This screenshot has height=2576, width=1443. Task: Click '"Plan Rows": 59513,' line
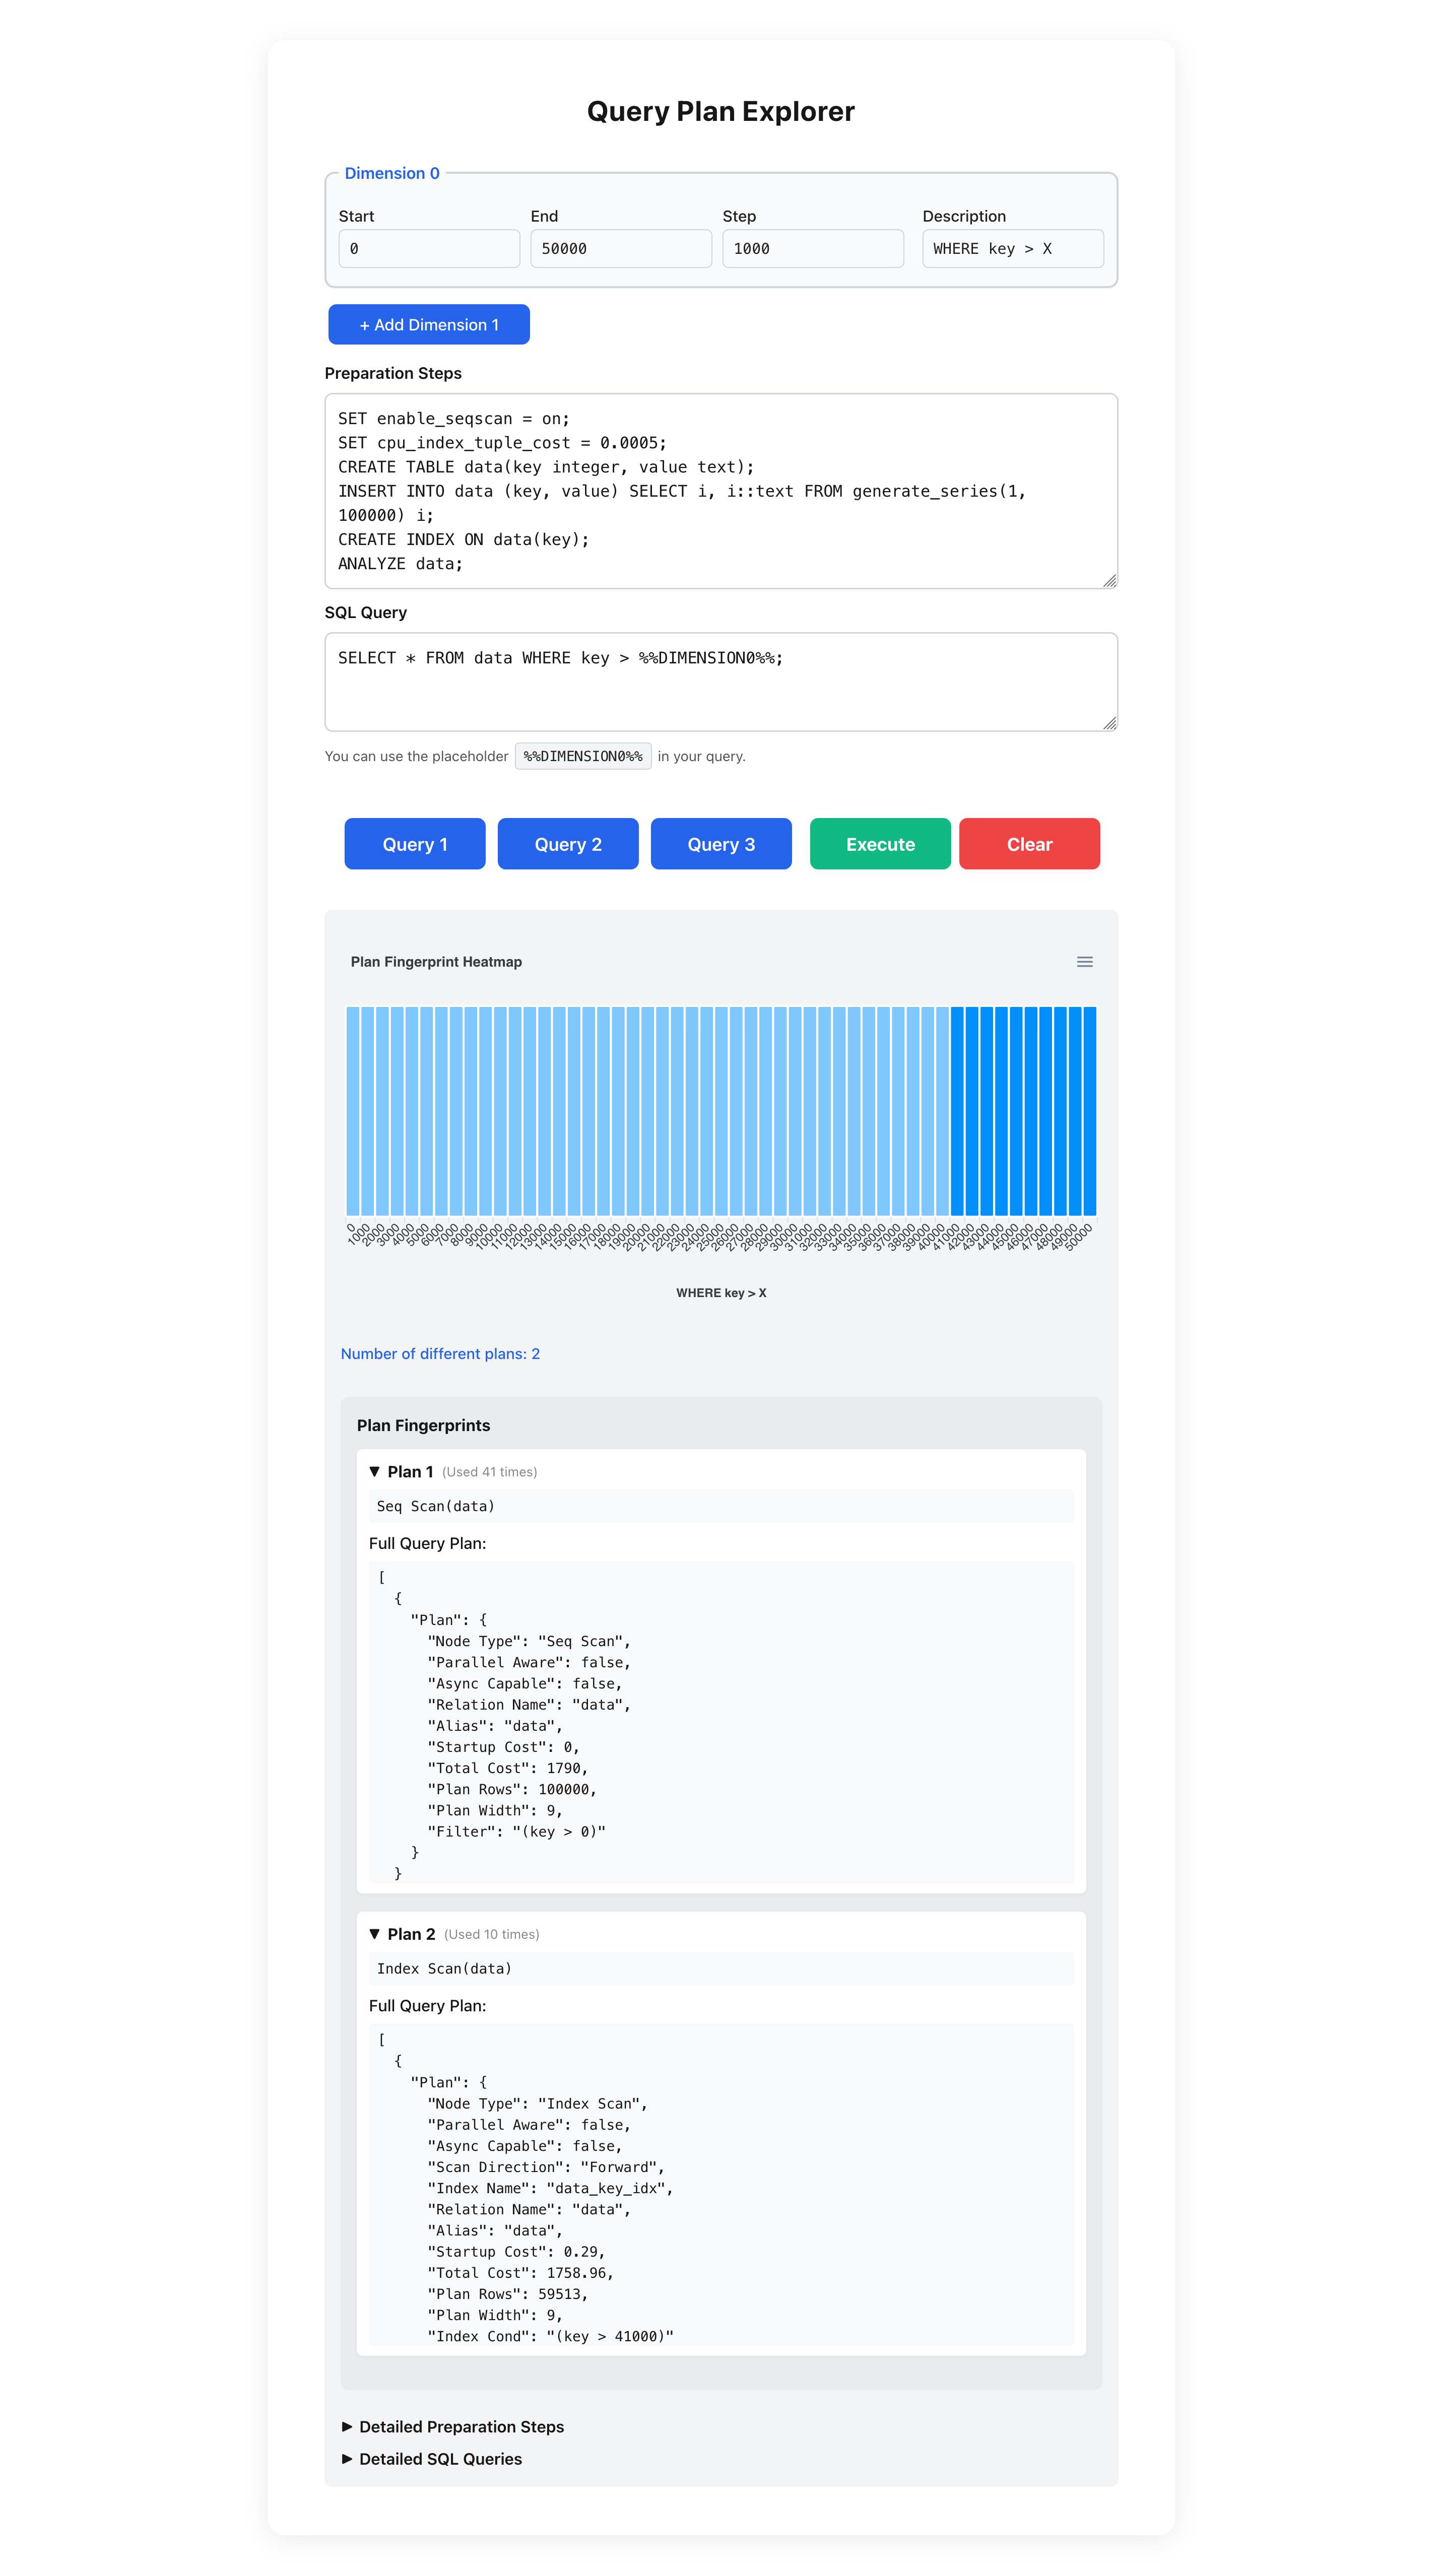508,2294
